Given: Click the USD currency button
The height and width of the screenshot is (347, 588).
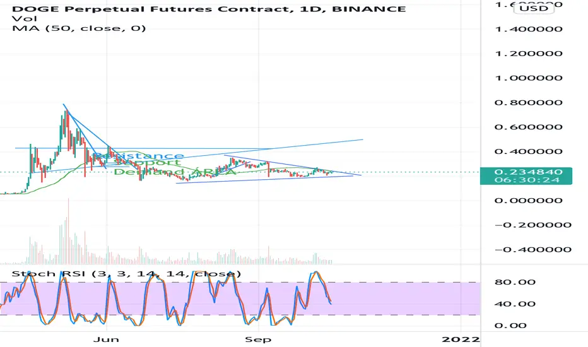Looking at the screenshot, I should coord(534,8).
